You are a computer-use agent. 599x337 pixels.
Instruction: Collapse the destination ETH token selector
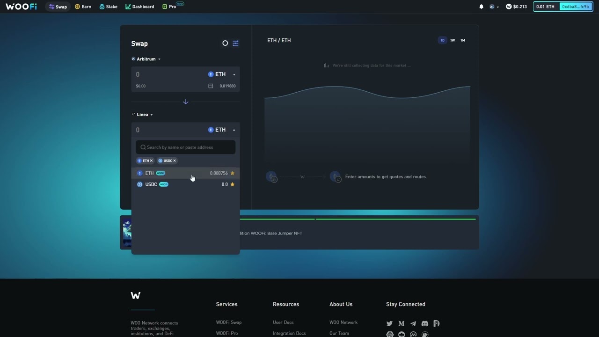pyautogui.click(x=222, y=130)
